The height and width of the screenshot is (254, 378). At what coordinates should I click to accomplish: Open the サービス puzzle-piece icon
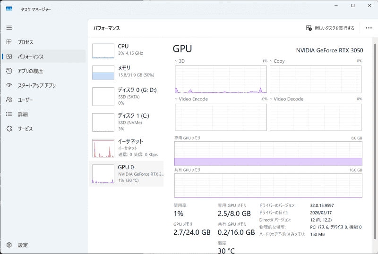coord(9,129)
